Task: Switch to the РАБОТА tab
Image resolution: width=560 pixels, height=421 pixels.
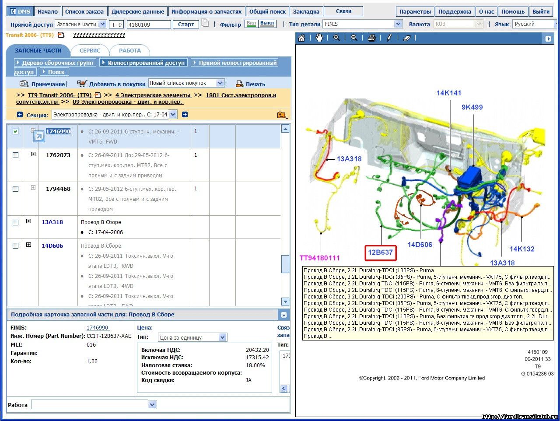Action: tap(130, 50)
